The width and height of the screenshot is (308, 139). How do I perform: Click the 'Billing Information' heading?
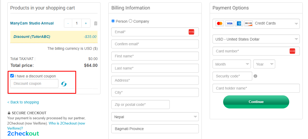131,8
